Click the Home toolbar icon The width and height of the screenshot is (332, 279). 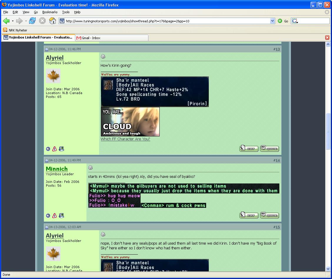[x=52, y=21]
